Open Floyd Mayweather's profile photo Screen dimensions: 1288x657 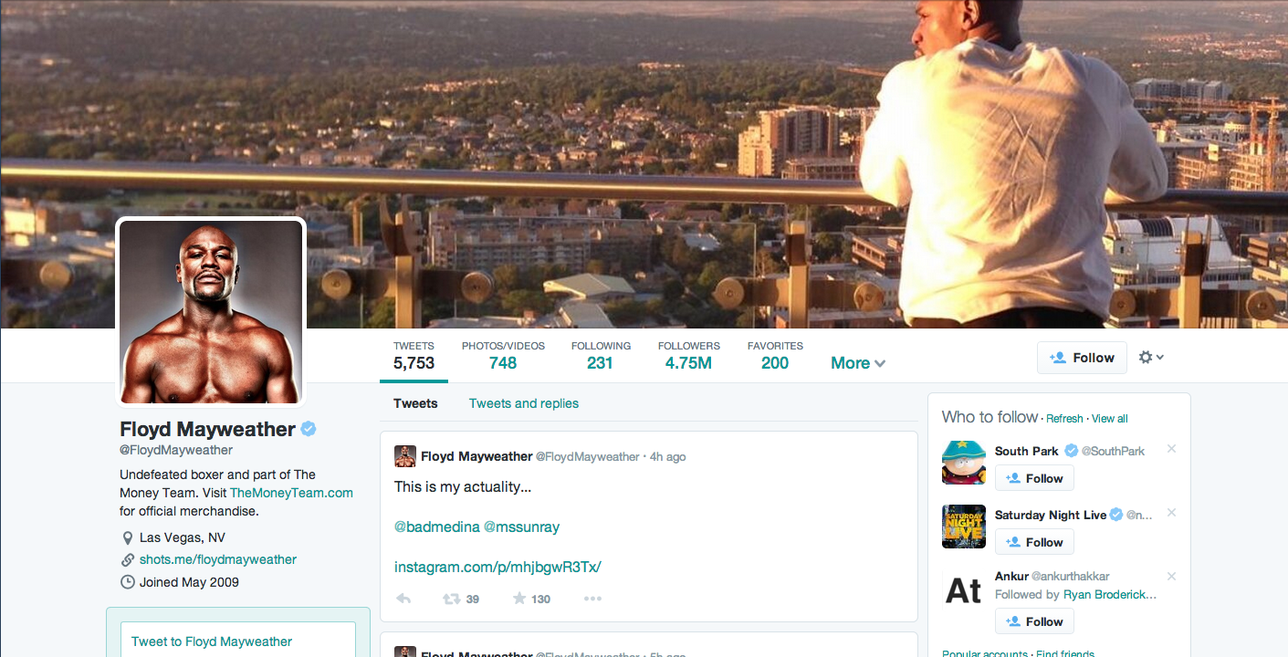211,311
